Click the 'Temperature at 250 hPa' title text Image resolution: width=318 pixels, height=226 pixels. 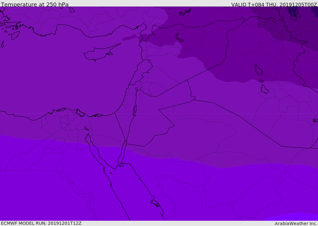(x=35, y=4)
